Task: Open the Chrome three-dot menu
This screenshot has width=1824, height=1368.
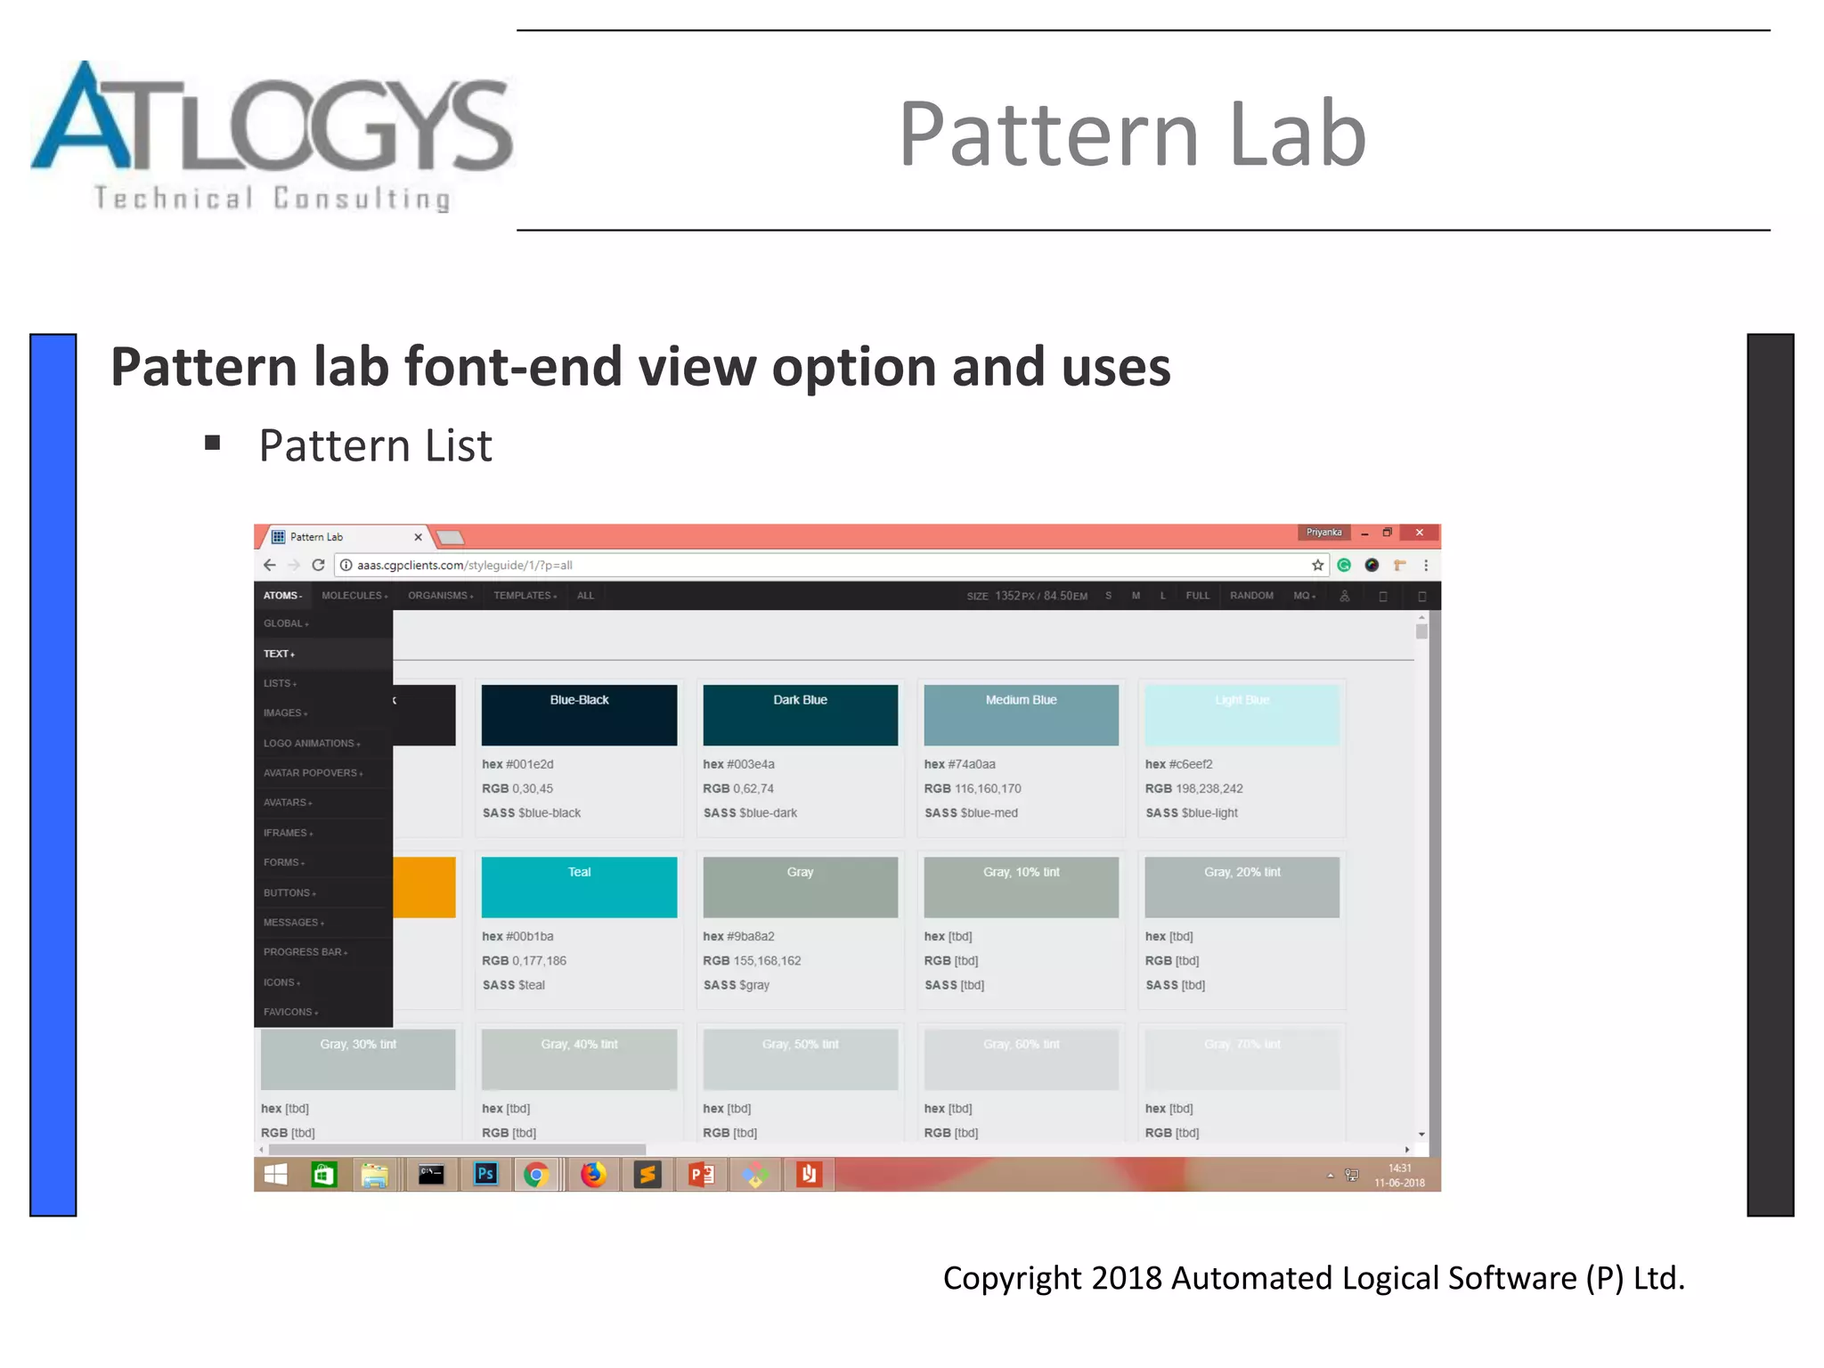Action: click(1426, 565)
